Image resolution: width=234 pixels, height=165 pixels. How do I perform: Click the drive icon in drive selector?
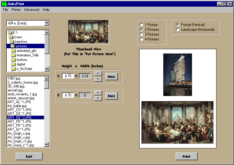(10, 23)
